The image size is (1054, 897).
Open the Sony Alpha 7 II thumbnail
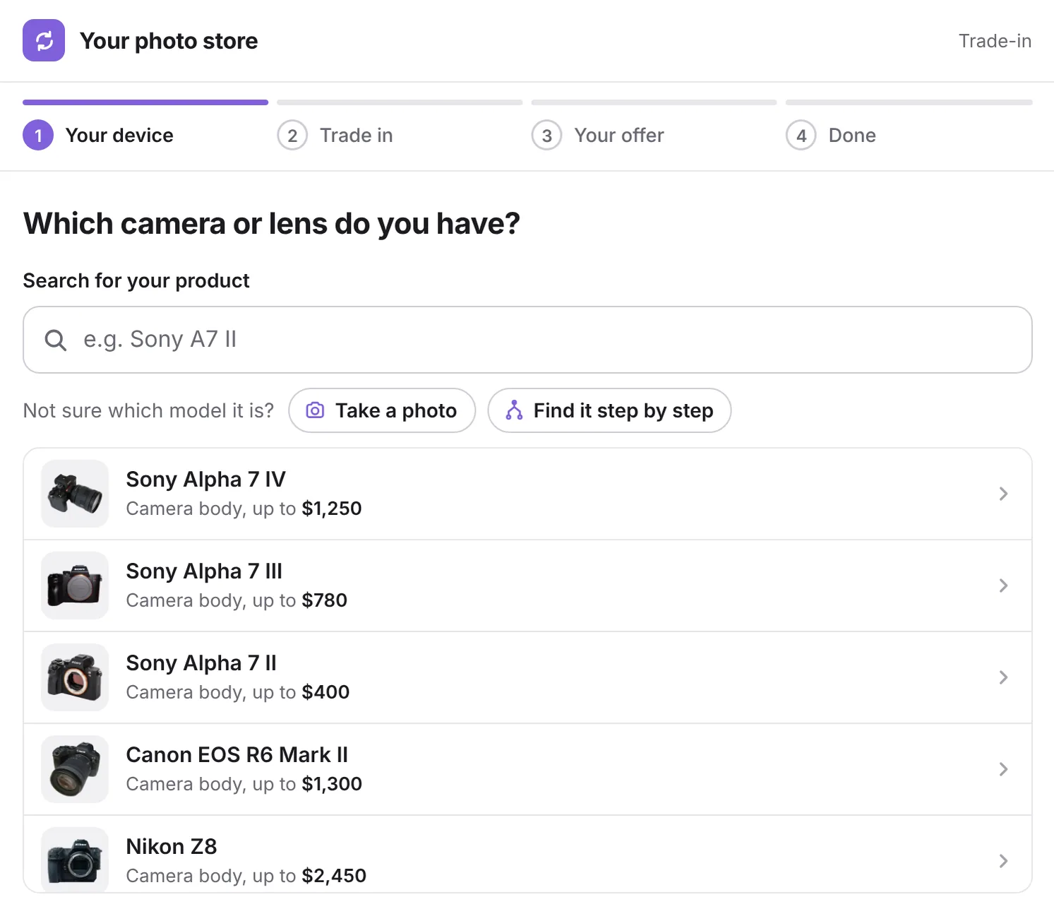[75, 677]
